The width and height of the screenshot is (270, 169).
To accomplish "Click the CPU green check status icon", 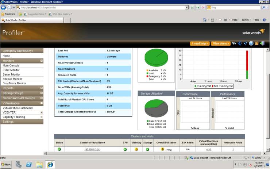I will pos(125,149).
